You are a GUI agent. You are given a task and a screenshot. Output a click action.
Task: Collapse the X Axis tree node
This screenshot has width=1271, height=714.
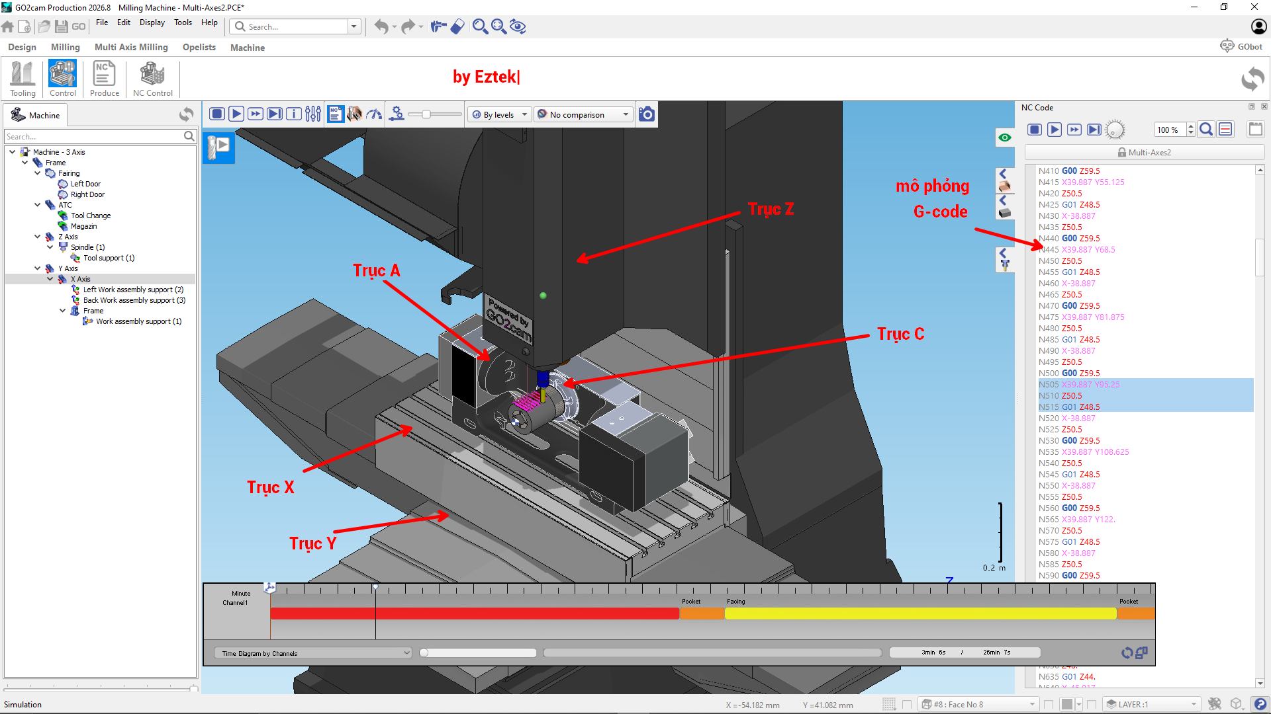point(50,279)
